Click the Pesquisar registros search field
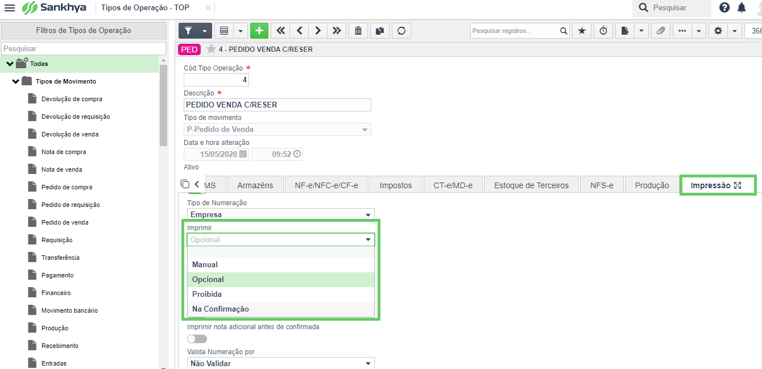 [515, 31]
